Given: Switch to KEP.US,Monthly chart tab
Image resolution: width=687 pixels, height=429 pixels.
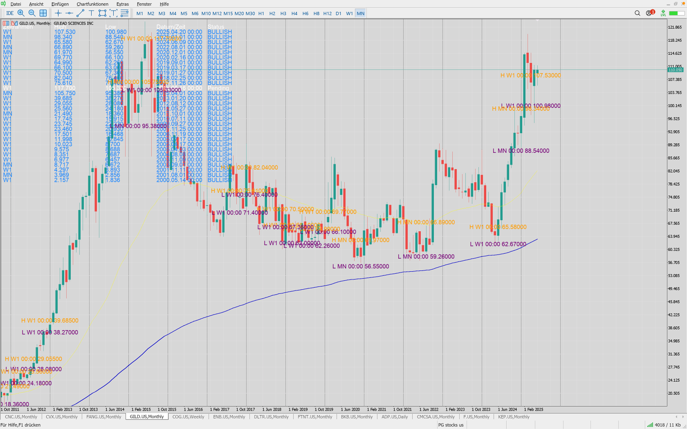Looking at the screenshot, I should 514,417.
